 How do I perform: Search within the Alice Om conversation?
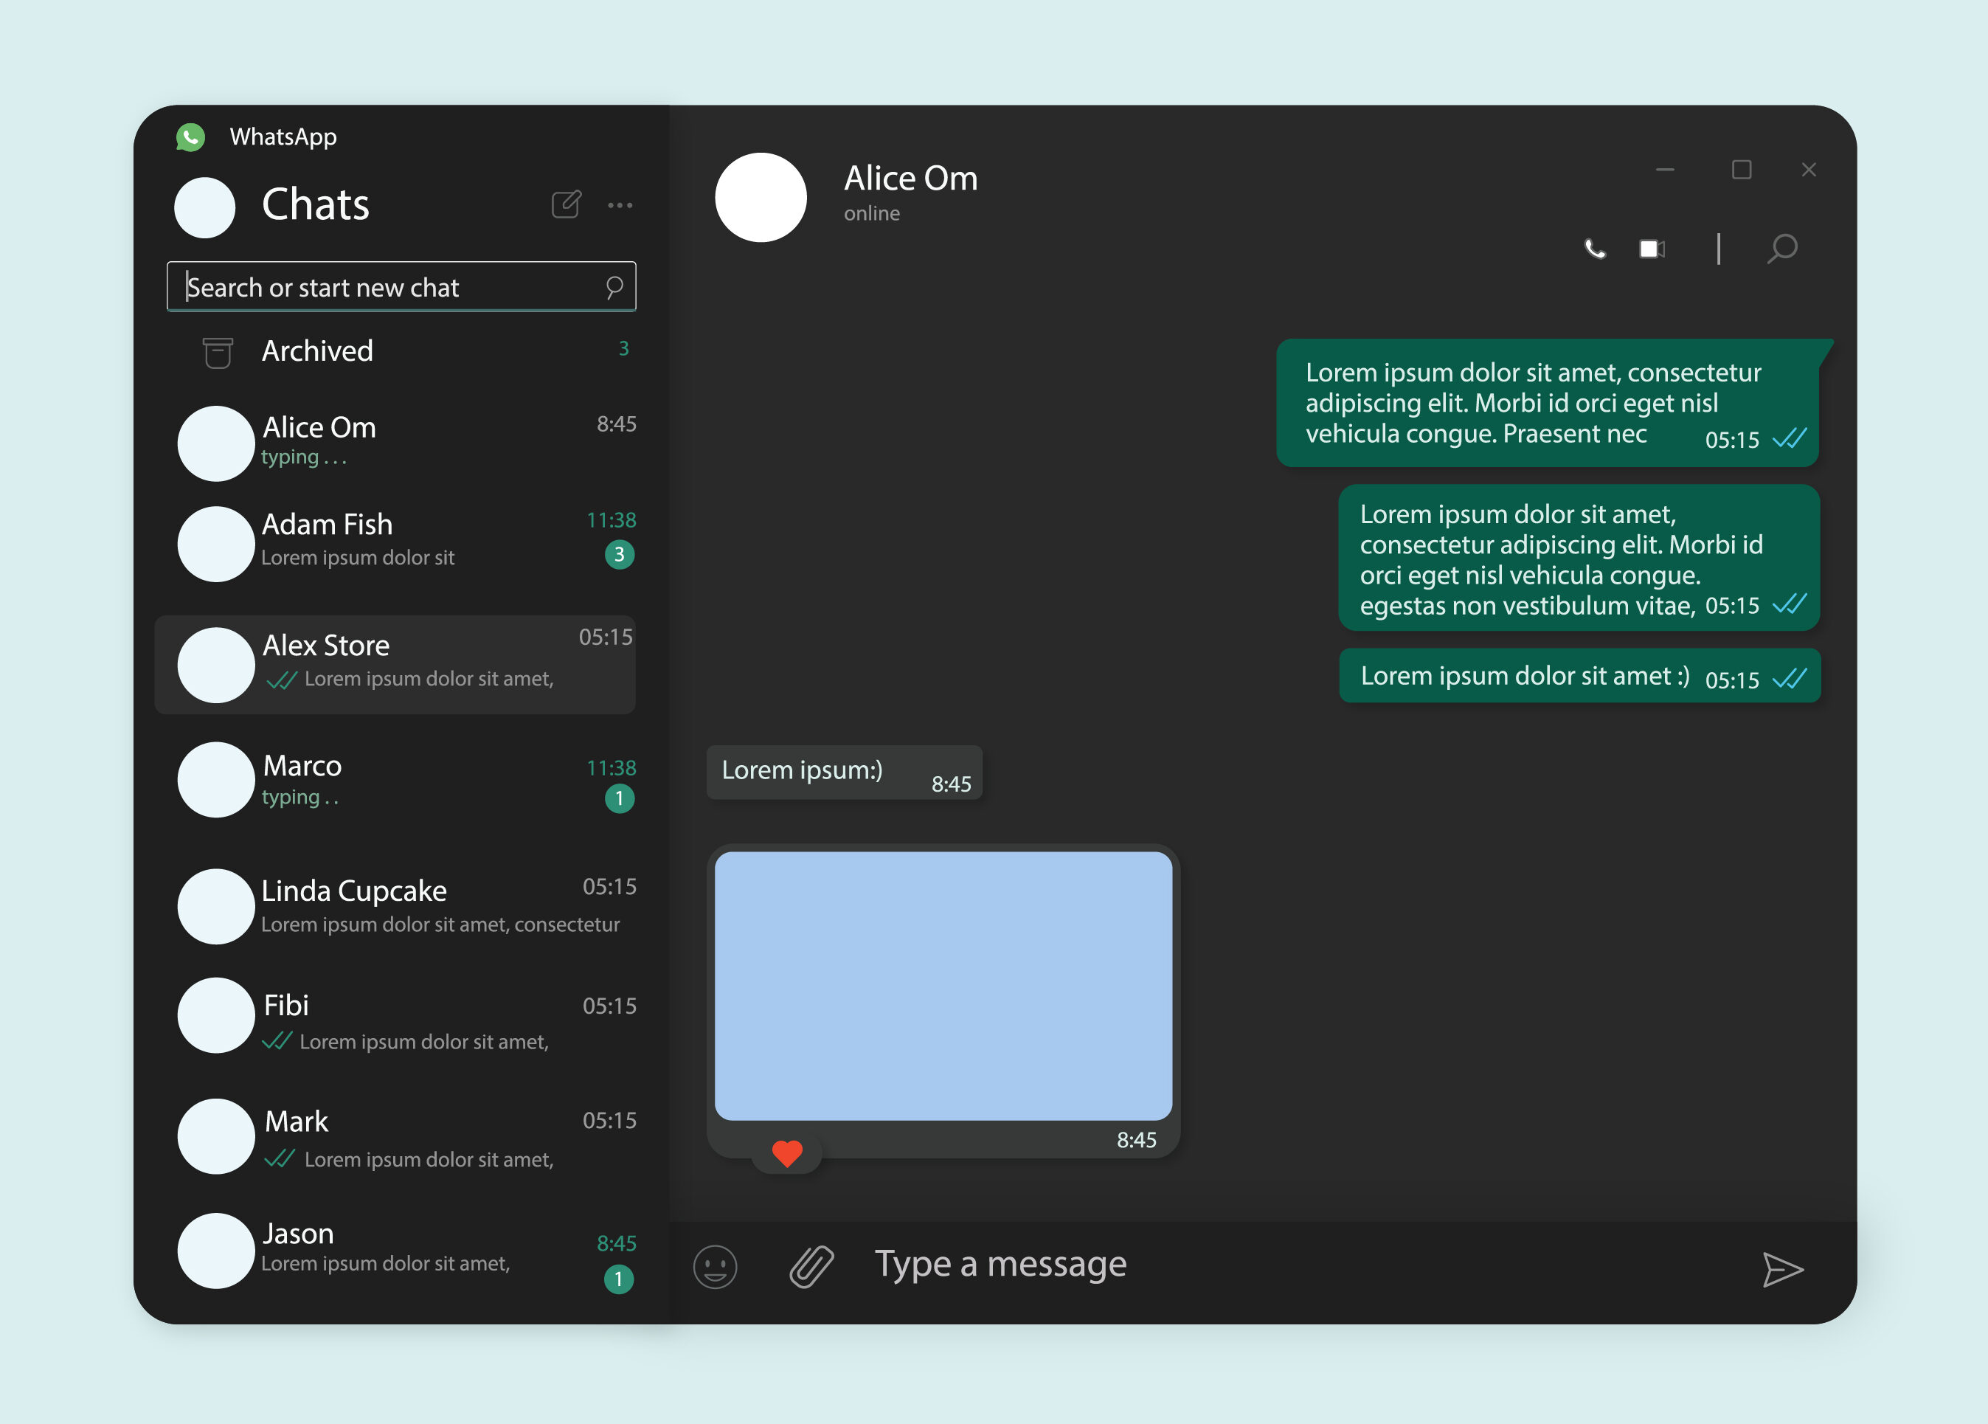1782,249
